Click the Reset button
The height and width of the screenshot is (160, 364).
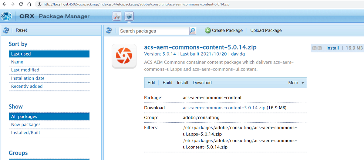(x=21, y=30)
